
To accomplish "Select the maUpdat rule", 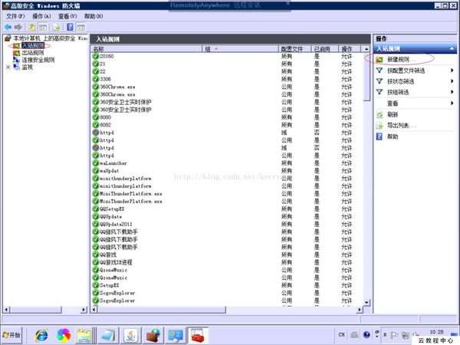I will [x=110, y=171].
